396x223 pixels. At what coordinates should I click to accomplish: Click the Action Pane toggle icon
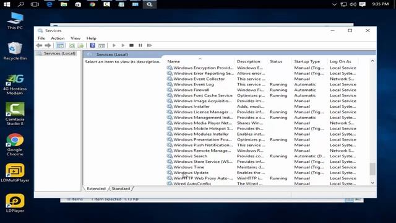[x=101, y=45]
